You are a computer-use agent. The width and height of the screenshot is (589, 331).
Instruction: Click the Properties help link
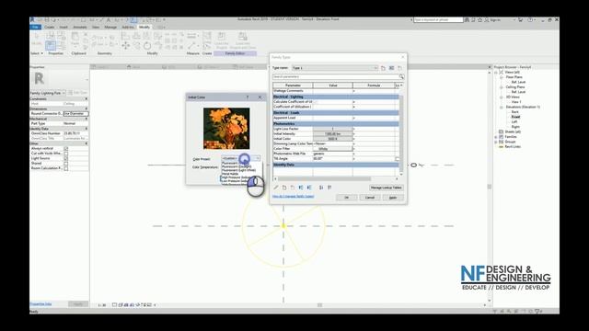[40, 304]
